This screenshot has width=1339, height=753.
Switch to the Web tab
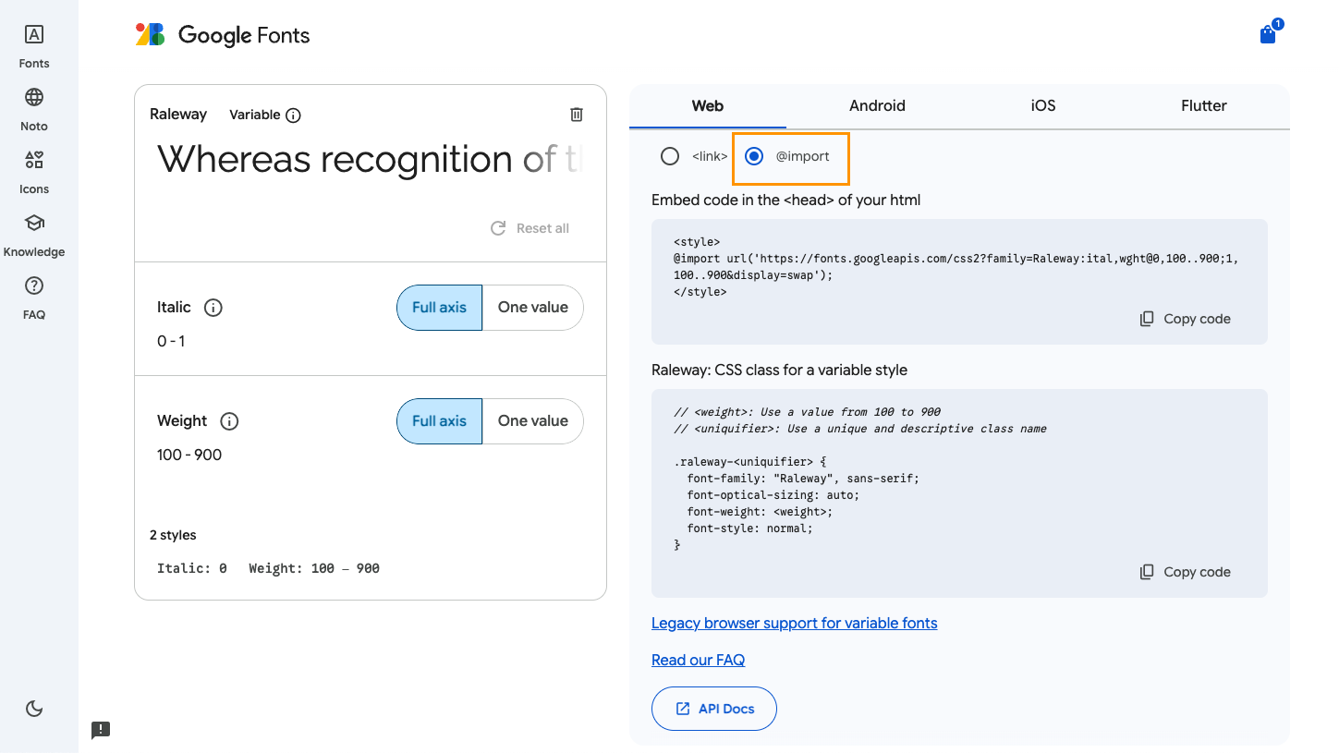coord(708,105)
